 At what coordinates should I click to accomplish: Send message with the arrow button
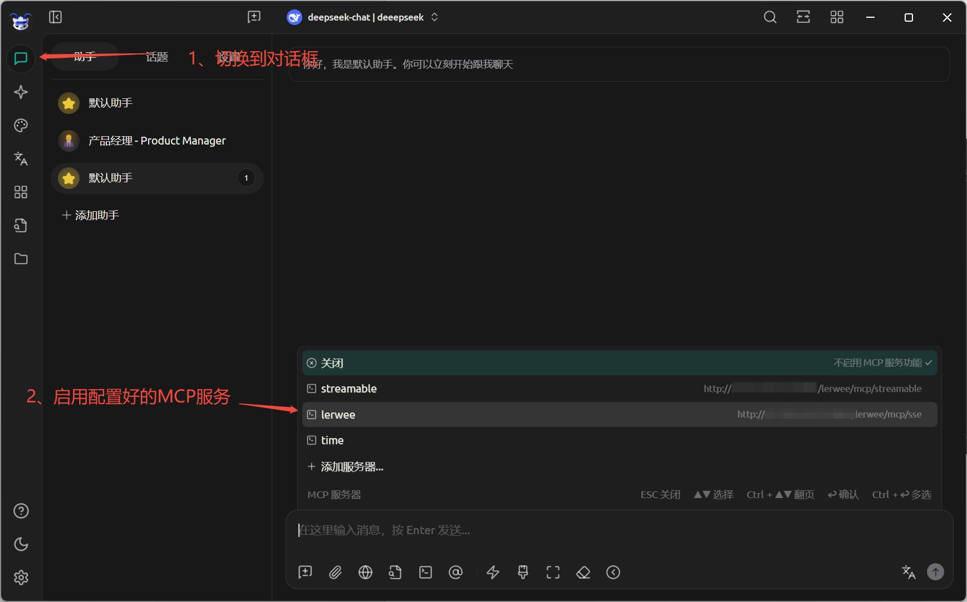935,571
